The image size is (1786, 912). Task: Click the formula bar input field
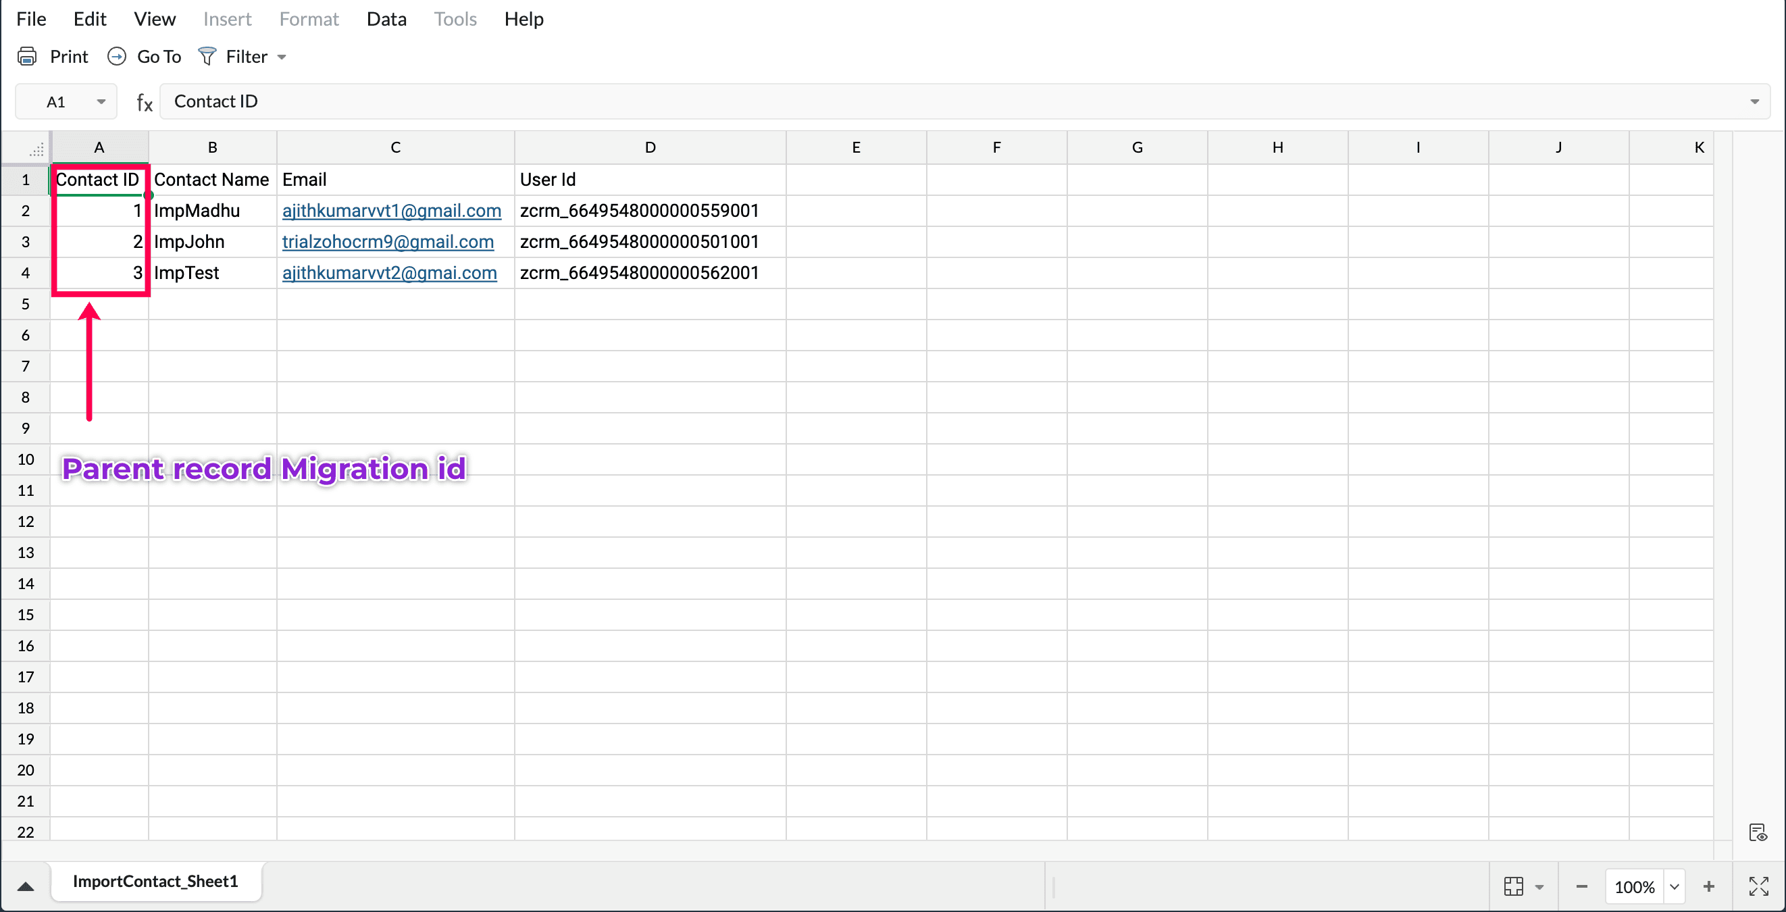tap(901, 102)
